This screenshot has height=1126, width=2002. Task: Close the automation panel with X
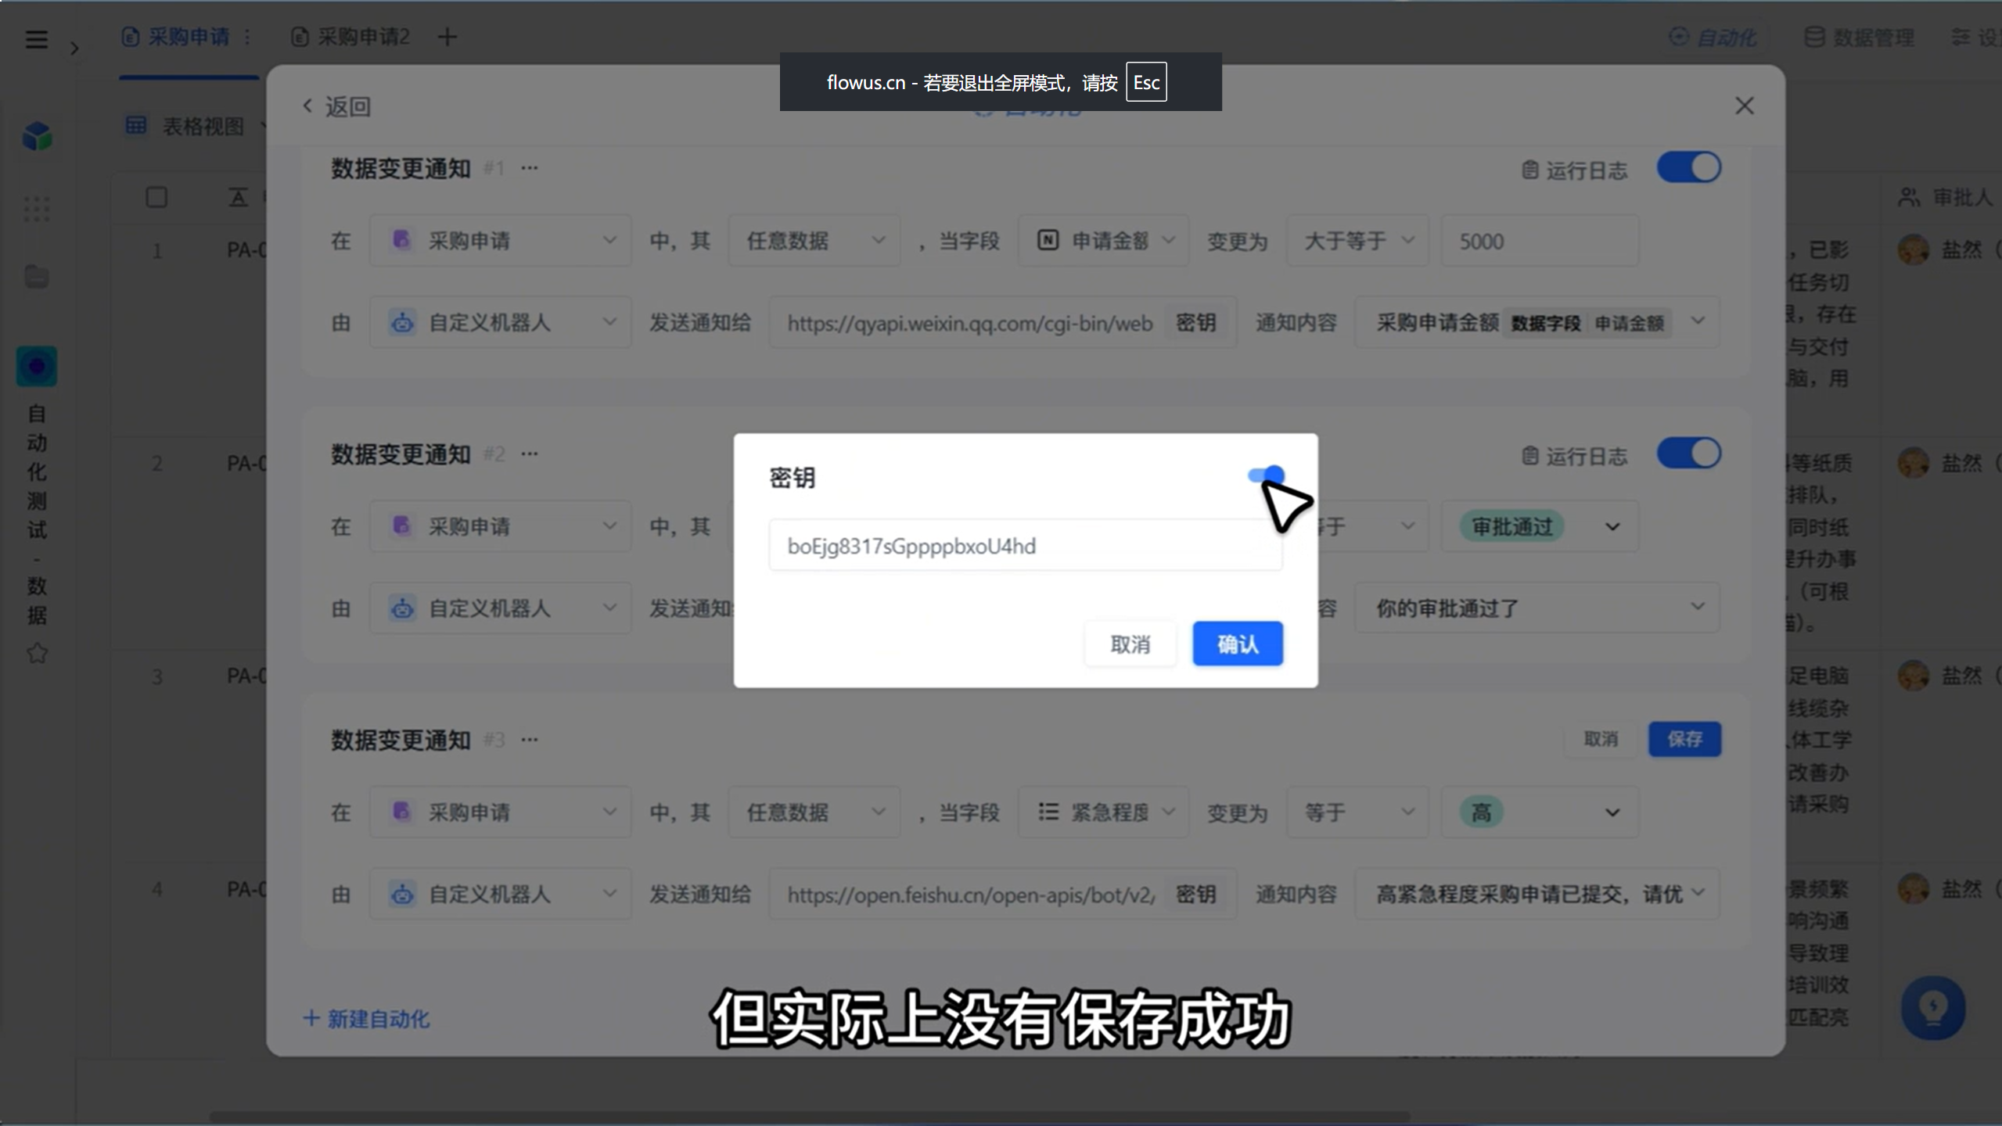(1745, 106)
